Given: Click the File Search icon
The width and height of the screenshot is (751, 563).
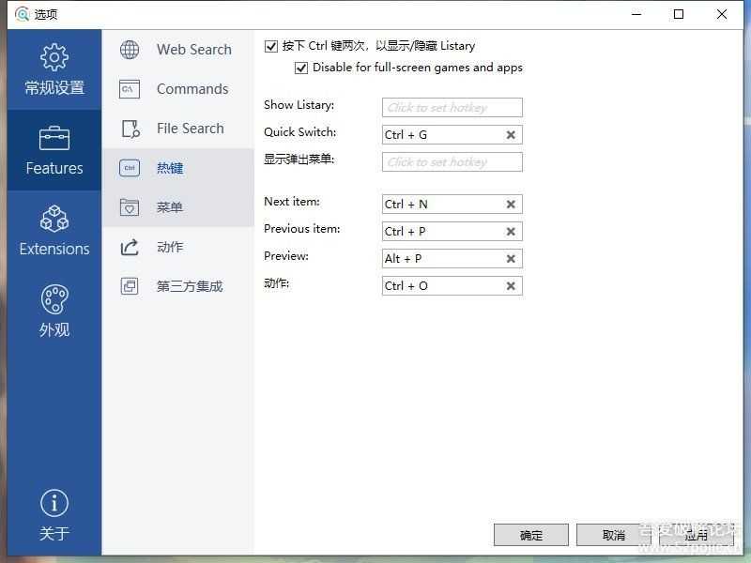Looking at the screenshot, I should point(130,129).
